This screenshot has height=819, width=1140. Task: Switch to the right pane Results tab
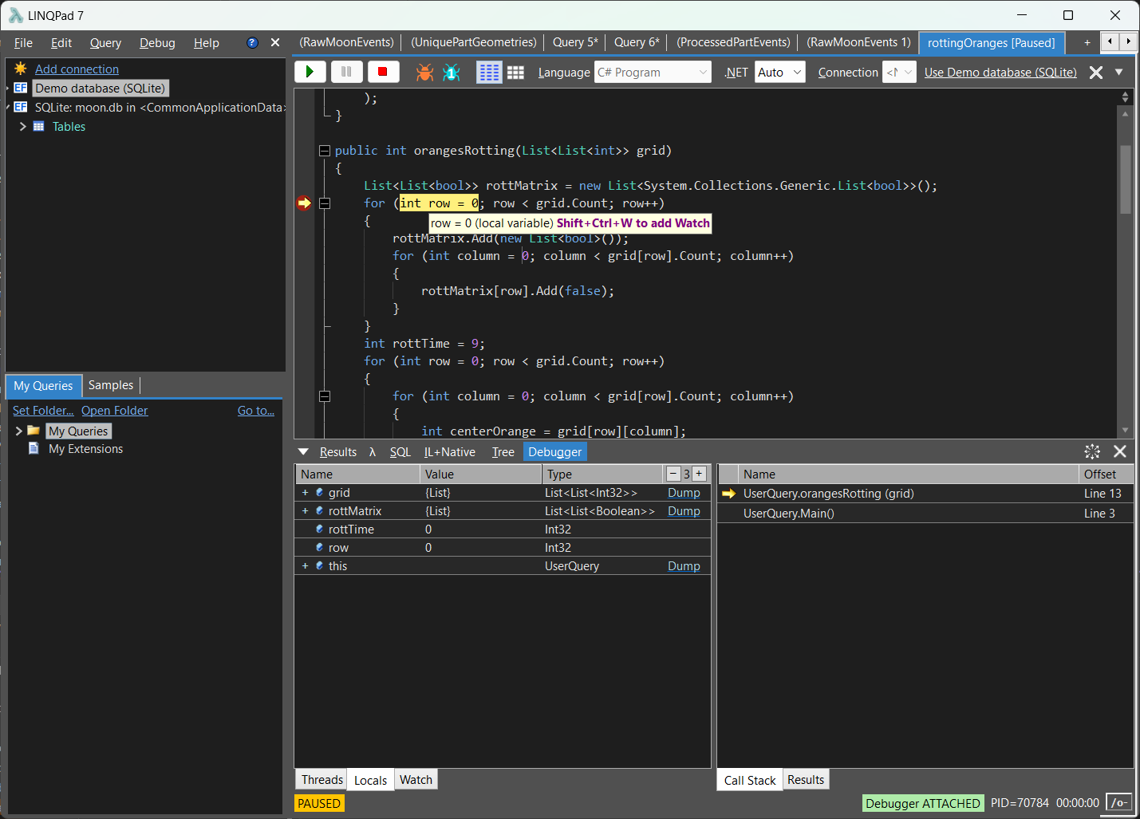click(806, 780)
